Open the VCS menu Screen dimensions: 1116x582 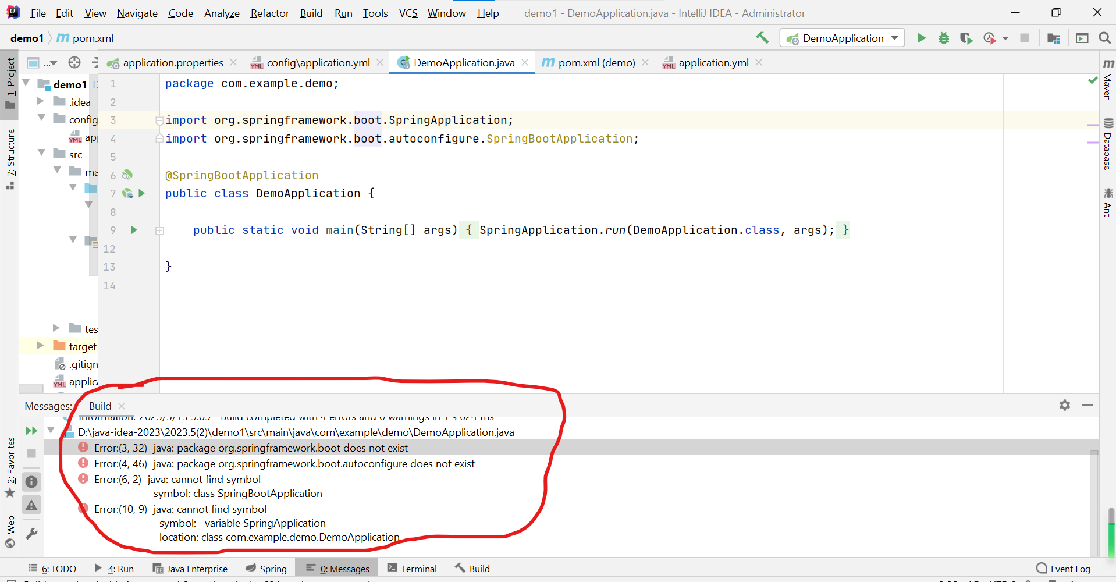(x=408, y=13)
